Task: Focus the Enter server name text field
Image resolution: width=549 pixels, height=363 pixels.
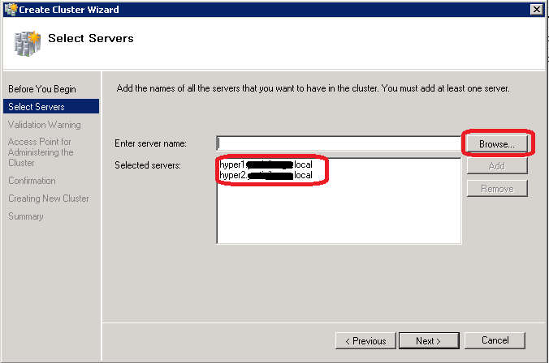Action: point(337,143)
